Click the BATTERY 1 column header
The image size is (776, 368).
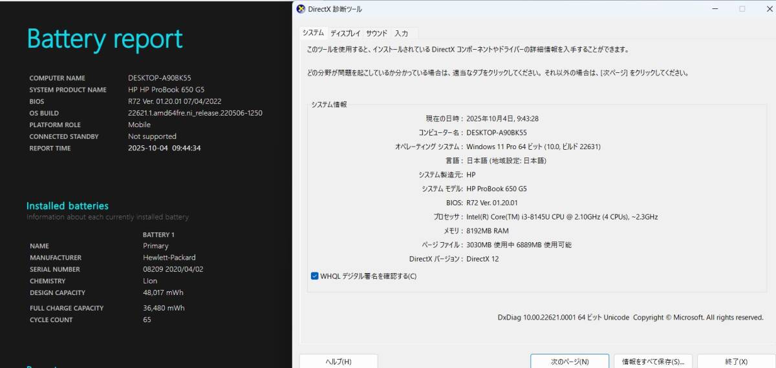[x=158, y=234]
